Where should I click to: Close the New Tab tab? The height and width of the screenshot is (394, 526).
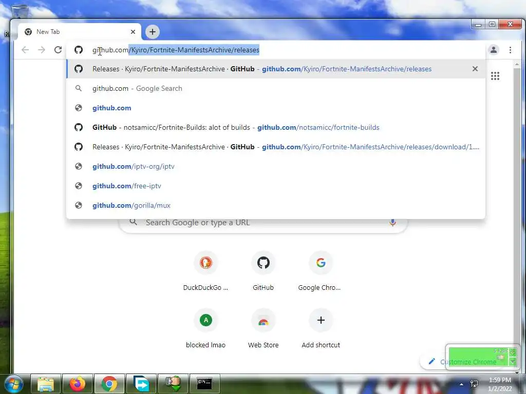133,32
